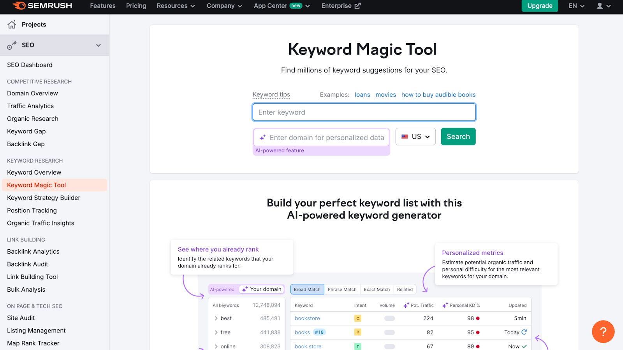The width and height of the screenshot is (623, 350).
Task: Open Organic Traffic Insights in sidebar
Action: point(40,223)
